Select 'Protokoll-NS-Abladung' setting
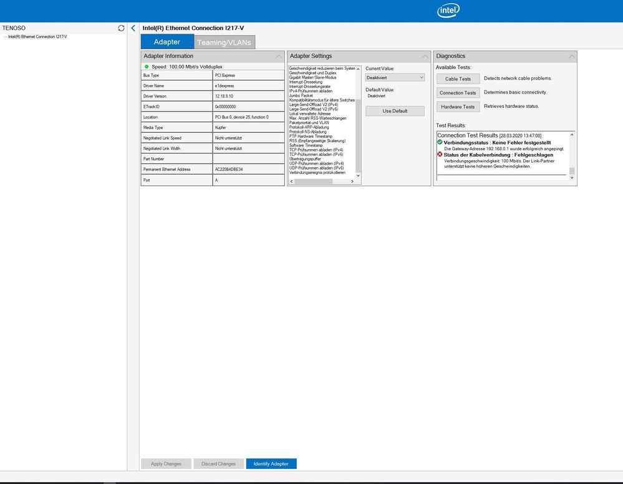Screen dimensions: 623x484 (x=308, y=132)
